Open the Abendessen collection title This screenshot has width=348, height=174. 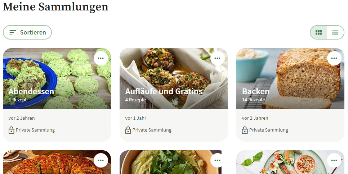click(31, 91)
